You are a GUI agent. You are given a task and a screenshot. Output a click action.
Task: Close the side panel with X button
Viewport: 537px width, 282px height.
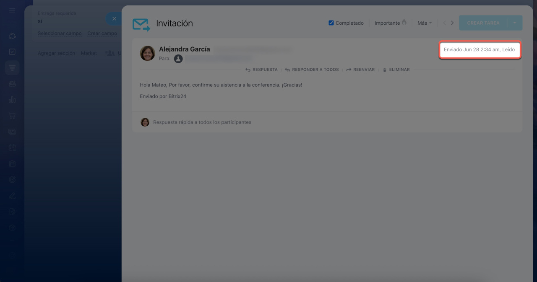click(114, 19)
